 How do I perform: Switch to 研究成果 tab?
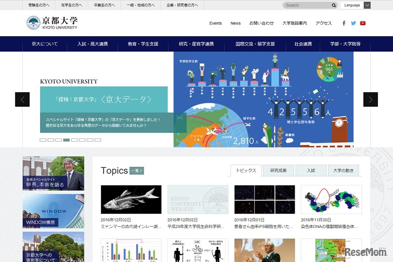pos(278,170)
